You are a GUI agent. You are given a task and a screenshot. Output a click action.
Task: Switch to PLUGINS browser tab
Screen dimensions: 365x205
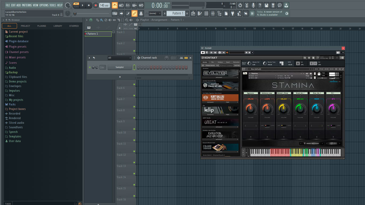[x=42, y=26]
